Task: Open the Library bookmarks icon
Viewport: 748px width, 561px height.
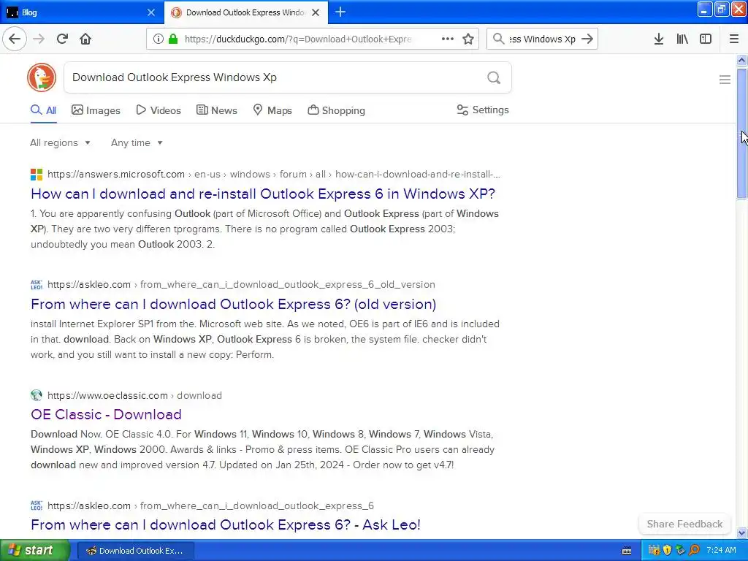Action: point(682,39)
